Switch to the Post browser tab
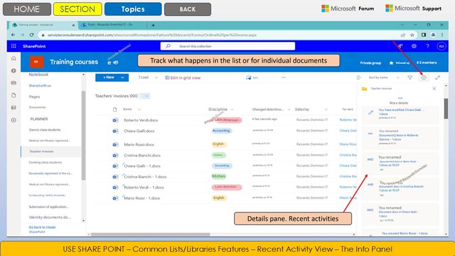This screenshot has width=455, height=256. click(111, 25)
